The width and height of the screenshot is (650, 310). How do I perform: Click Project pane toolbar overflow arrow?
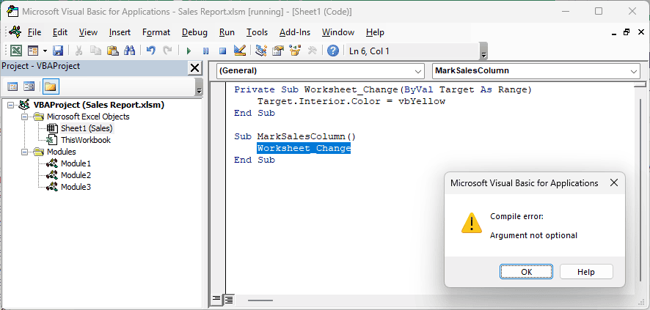tap(199, 87)
